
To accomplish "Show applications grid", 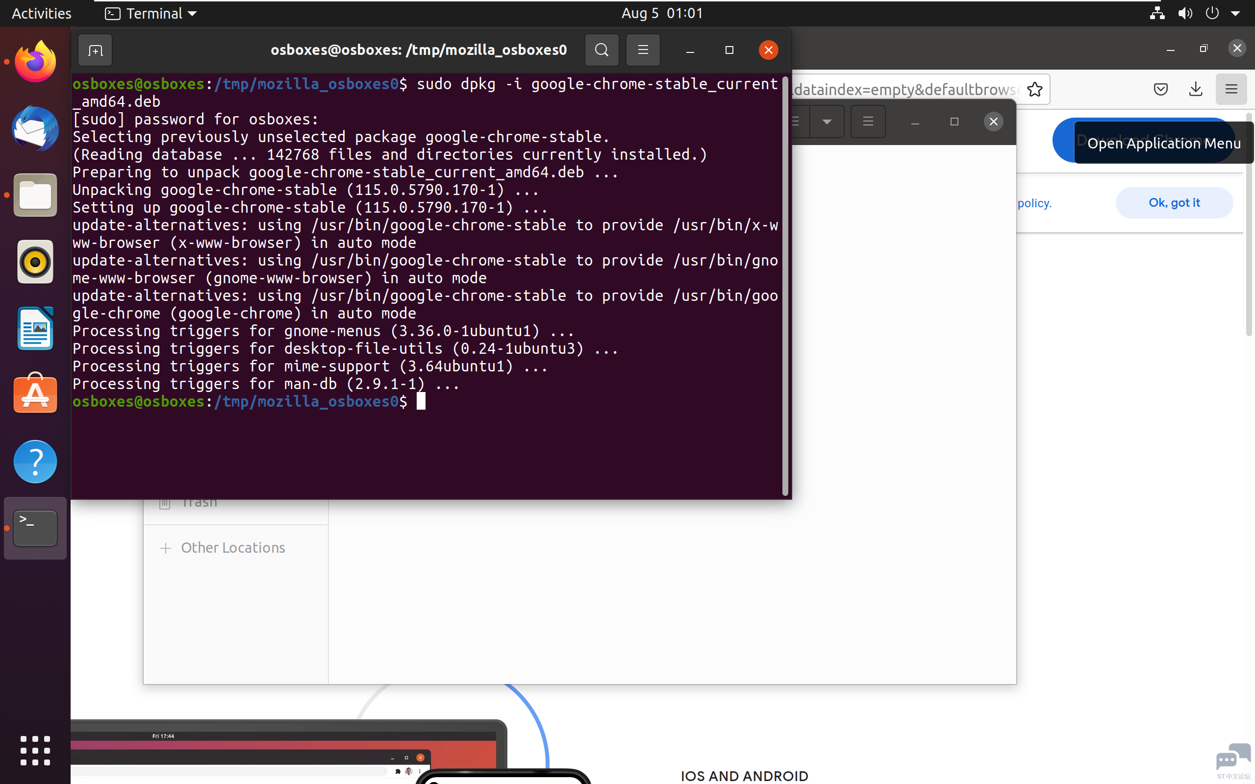I will (x=35, y=750).
